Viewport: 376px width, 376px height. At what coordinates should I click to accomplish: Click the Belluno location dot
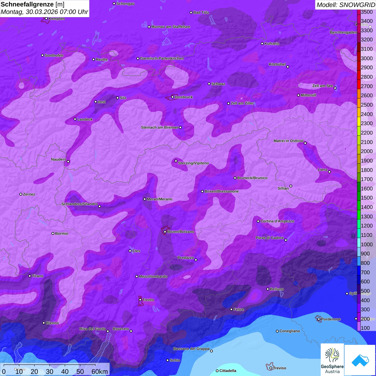[x=267, y=289]
